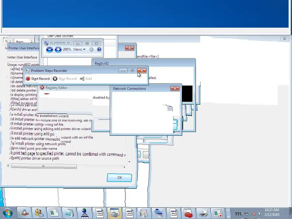292x219 pixels.
Task: Click the Problem Steps Recorder title icon
Action: coord(28,71)
